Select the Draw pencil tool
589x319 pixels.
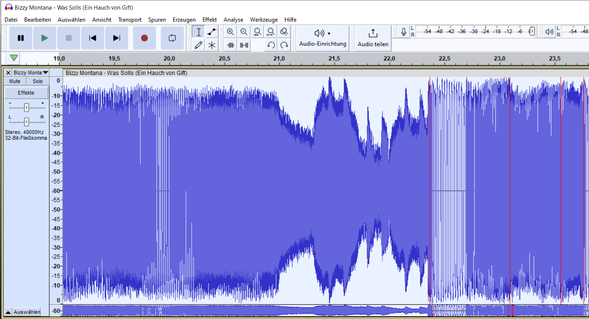[x=198, y=45]
